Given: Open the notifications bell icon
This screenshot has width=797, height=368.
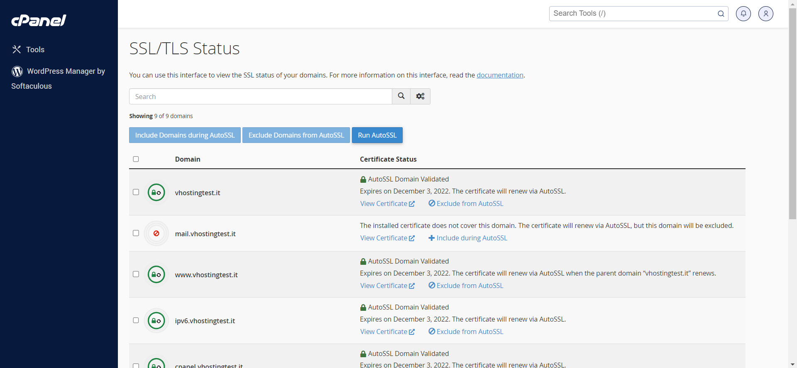Looking at the screenshot, I should pyautogui.click(x=743, y=14).
